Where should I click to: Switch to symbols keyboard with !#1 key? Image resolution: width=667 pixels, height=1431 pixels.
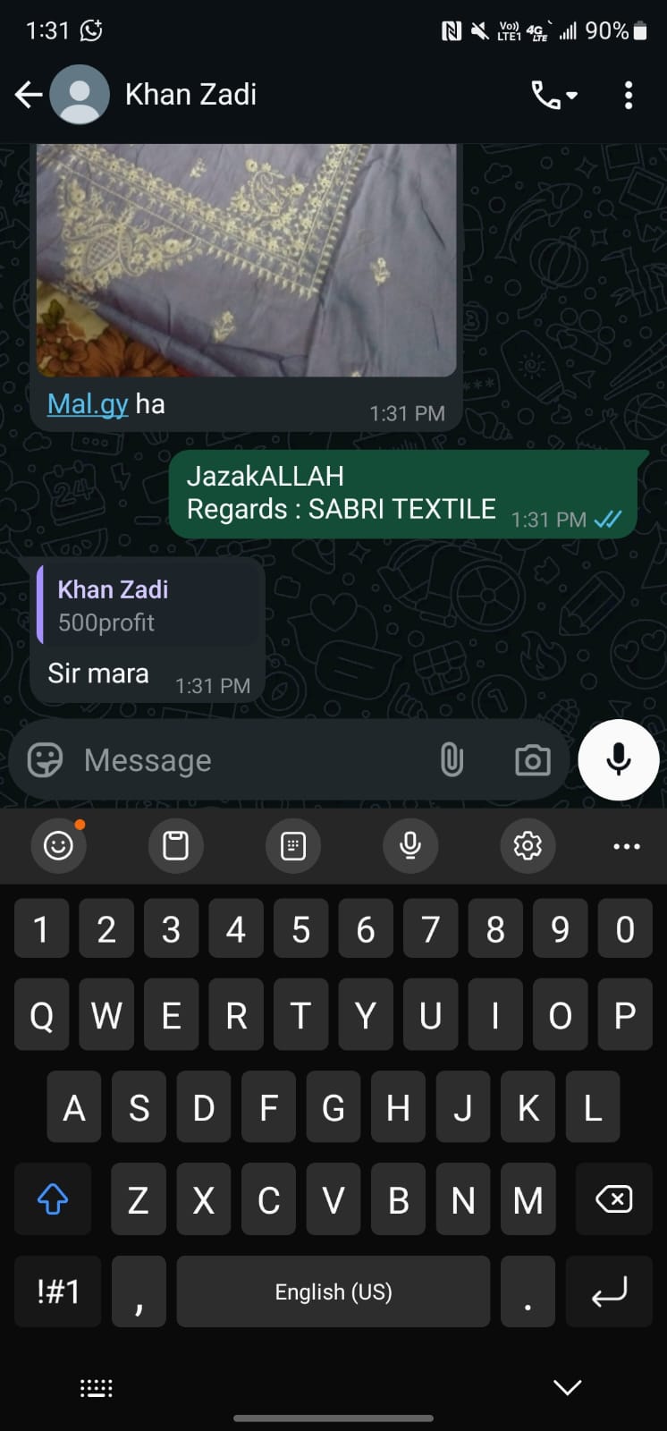tap(58, 1291)
